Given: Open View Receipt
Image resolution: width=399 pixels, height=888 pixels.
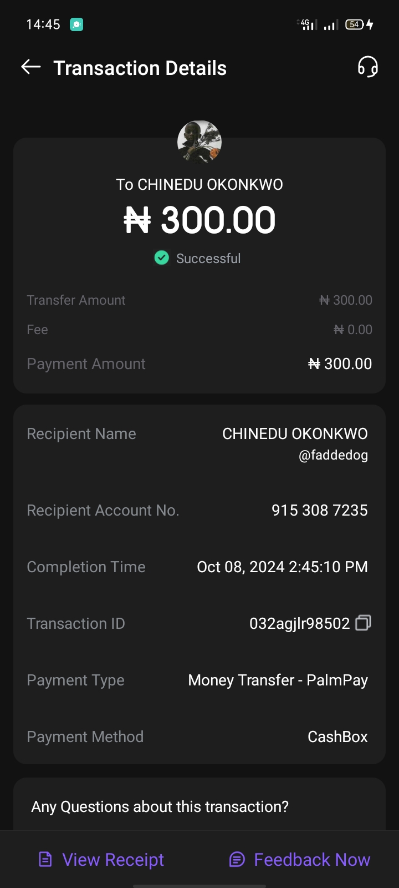Looking at the screenshot, I should [x=113, y=860].
